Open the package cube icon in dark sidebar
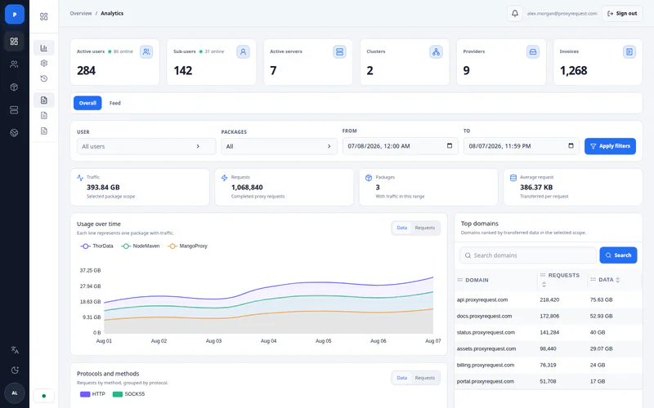Viewport: 654px width, 408px height. tap(14, 87)
